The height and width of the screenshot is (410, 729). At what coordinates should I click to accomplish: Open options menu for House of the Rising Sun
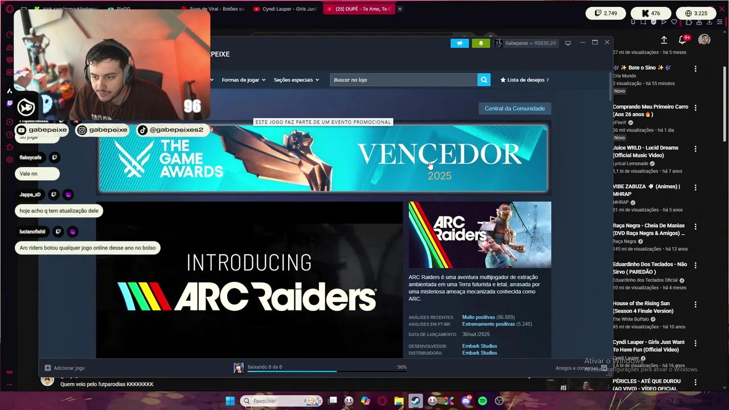695,305
